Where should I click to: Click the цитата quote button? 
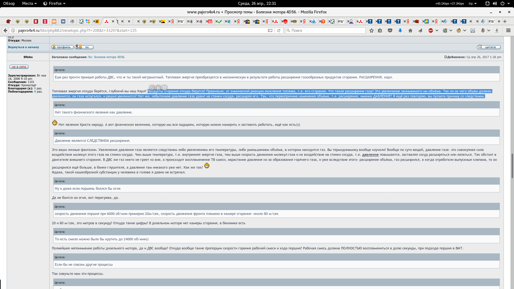pos(489,47)
